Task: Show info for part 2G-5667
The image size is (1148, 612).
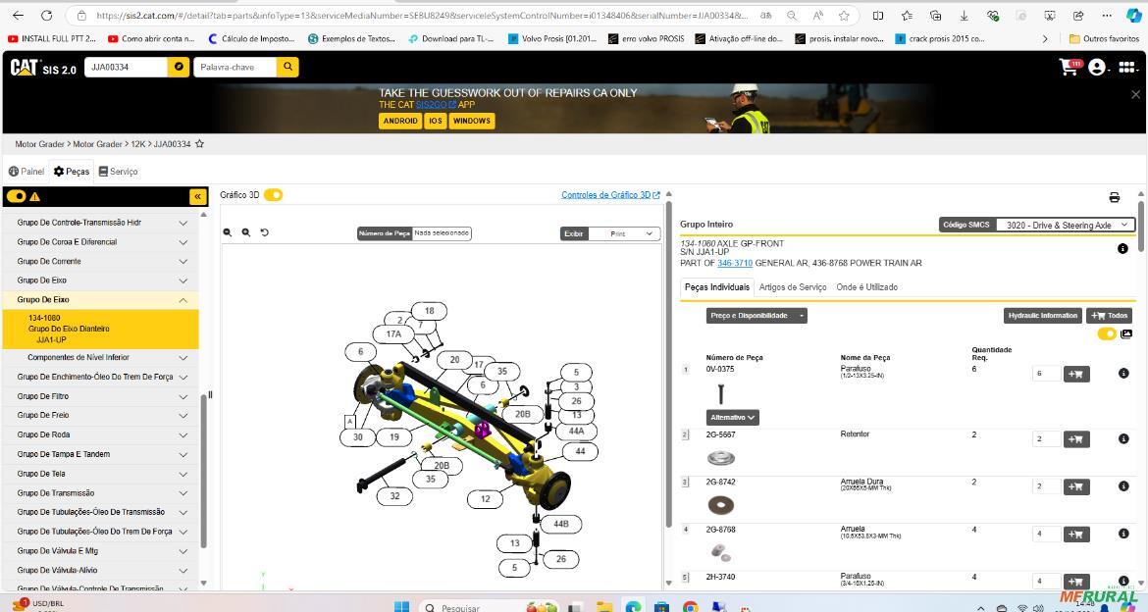Action: pos(1123,438)
